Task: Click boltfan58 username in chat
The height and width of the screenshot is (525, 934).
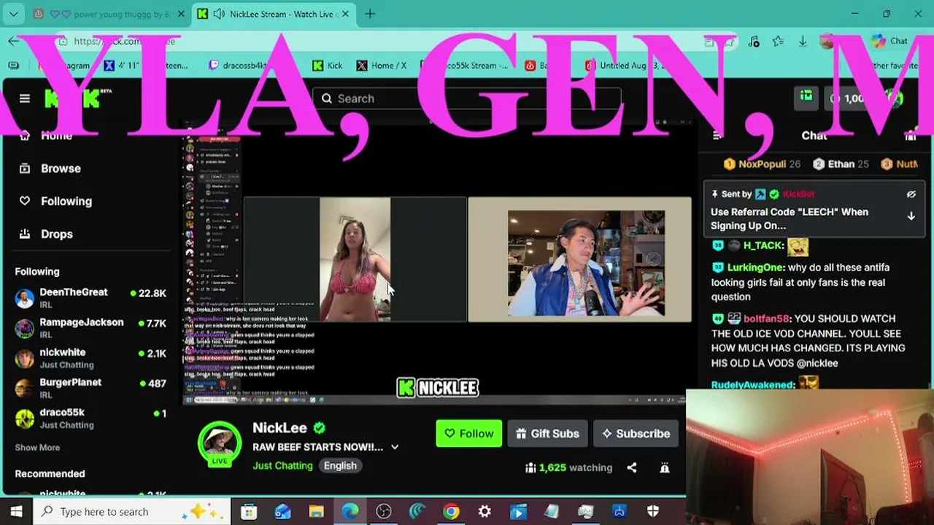Action: click(x=765, y=319)
